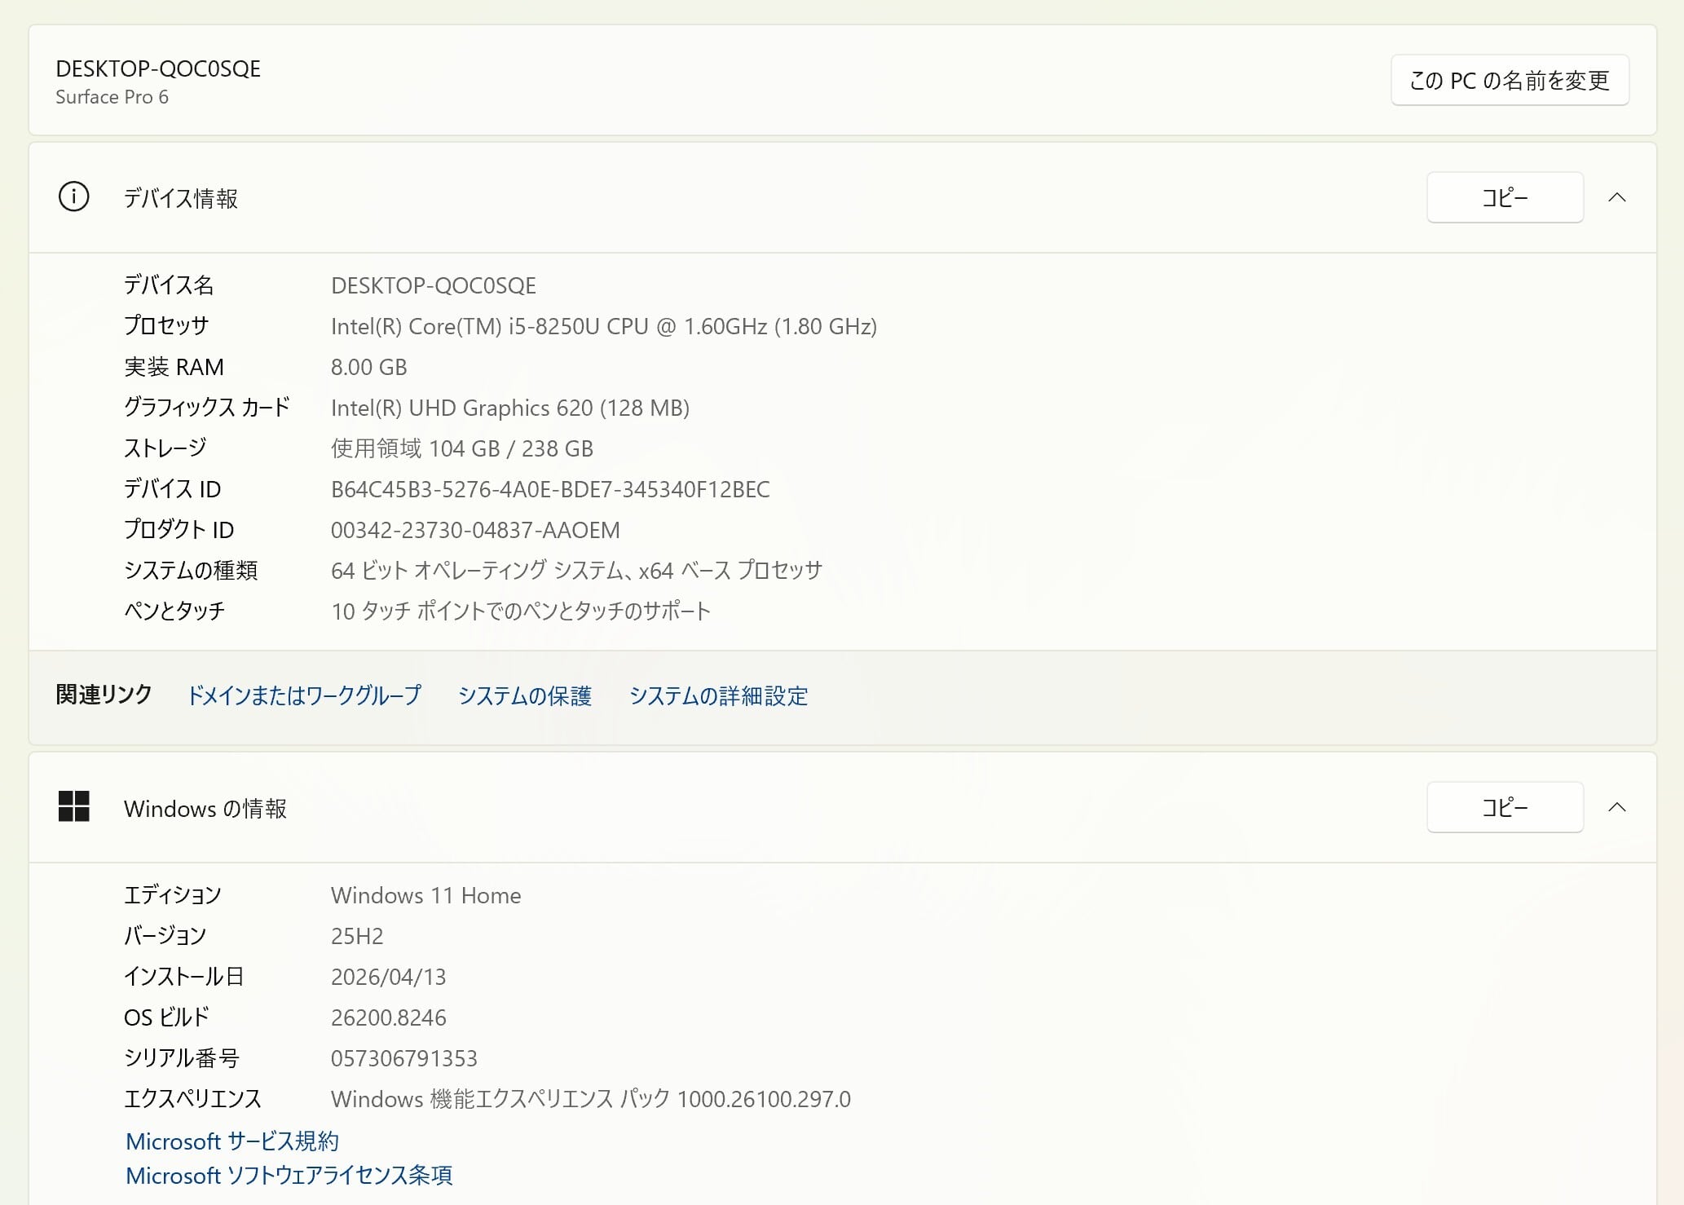Viewport: 1684px width, 1205px height.
Task: Open システムの詳細設定 link
Action: pos(718,695)
